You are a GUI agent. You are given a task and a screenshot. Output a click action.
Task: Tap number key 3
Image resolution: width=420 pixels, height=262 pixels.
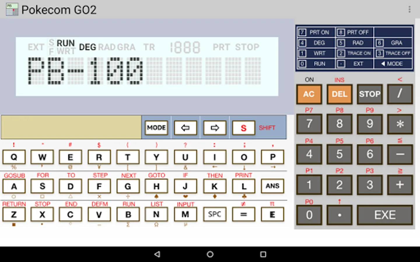coord(370,185)
